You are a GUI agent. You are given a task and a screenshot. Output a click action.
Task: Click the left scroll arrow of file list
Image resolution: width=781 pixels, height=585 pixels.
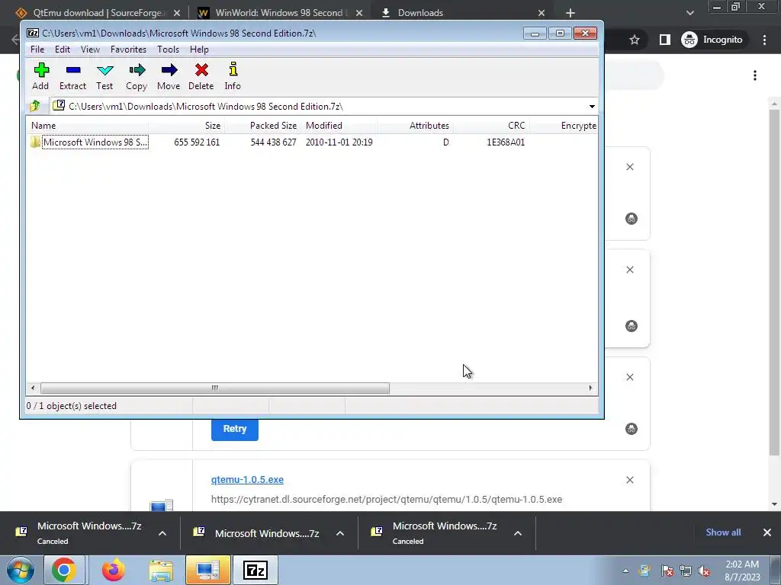pyautogui.click(x=33, y=388)
